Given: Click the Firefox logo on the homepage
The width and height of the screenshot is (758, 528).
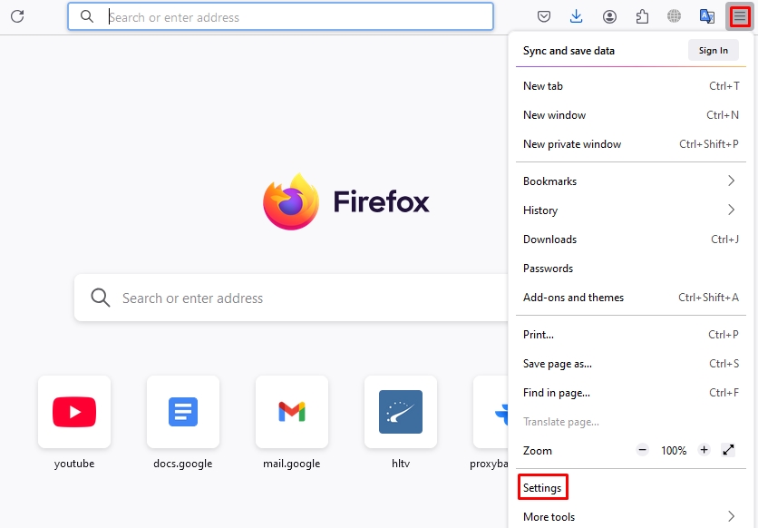Looking at the screenshot, I should tap(291, 201).
